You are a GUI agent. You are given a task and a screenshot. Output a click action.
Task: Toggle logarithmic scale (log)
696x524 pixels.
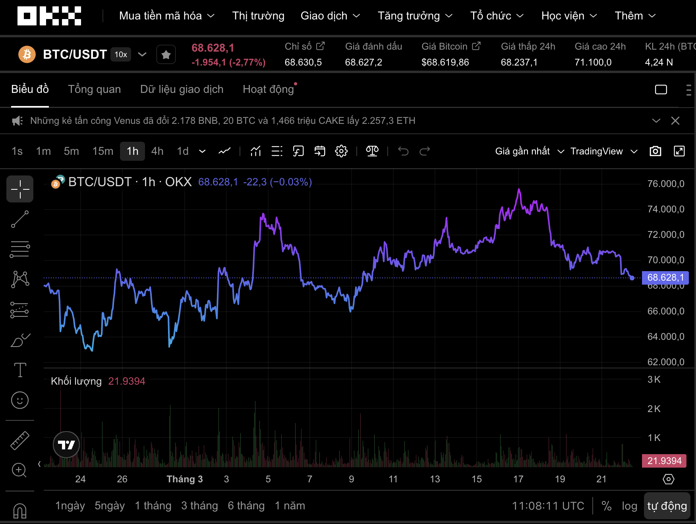coord(629,506)
